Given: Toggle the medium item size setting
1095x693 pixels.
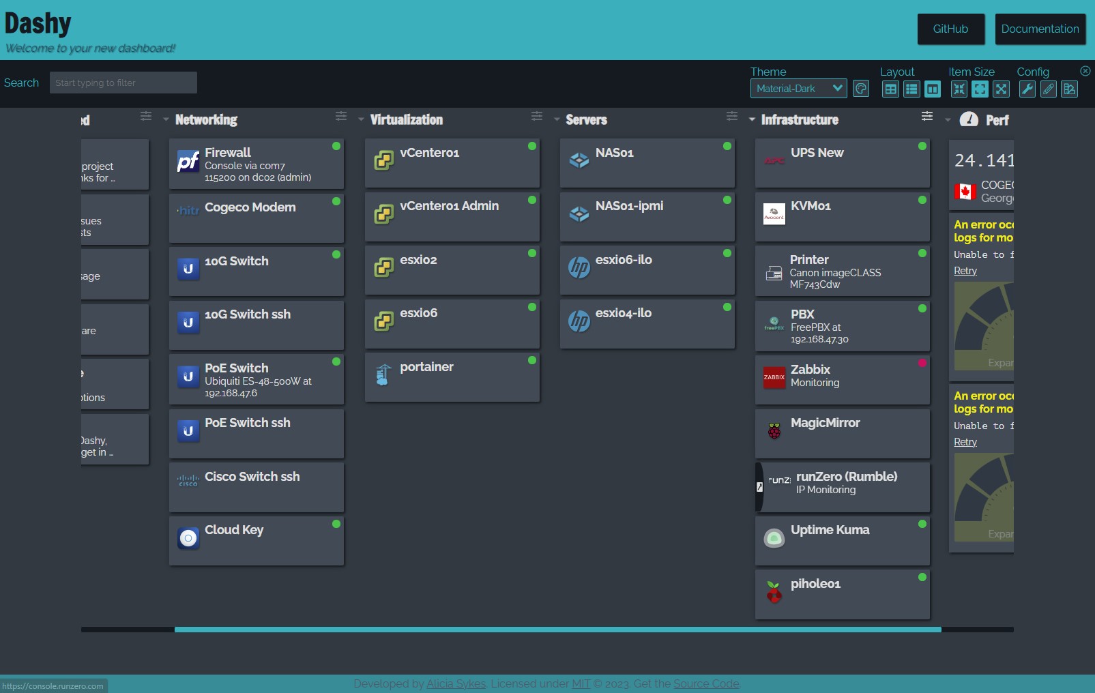Looking at the screenshot, I should point(980,89).
